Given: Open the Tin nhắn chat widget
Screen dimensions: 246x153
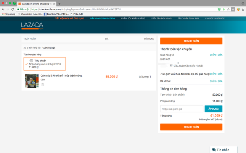Looking at the screenshot, I should pyautogui.click(x=224, y=150).
